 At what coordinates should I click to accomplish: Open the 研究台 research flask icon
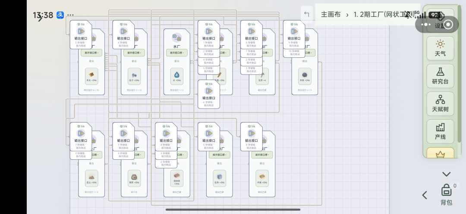440,76
